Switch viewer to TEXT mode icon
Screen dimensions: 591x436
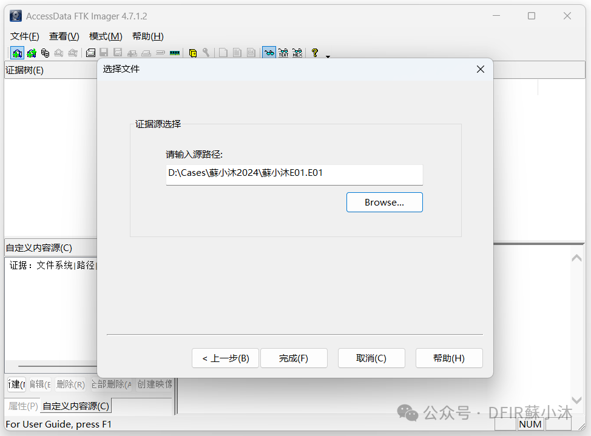(x=283, y=53)
